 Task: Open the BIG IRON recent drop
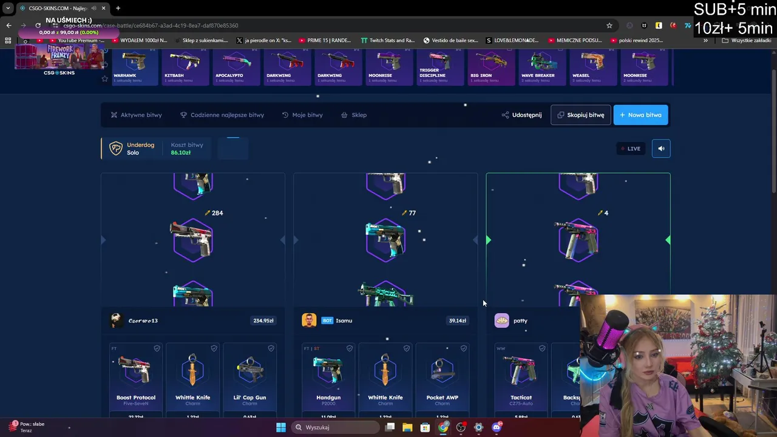tap(492, 67)
